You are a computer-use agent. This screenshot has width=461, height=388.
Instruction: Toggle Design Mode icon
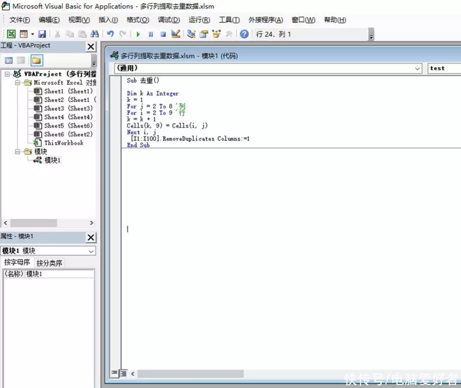tap(175, 34)
